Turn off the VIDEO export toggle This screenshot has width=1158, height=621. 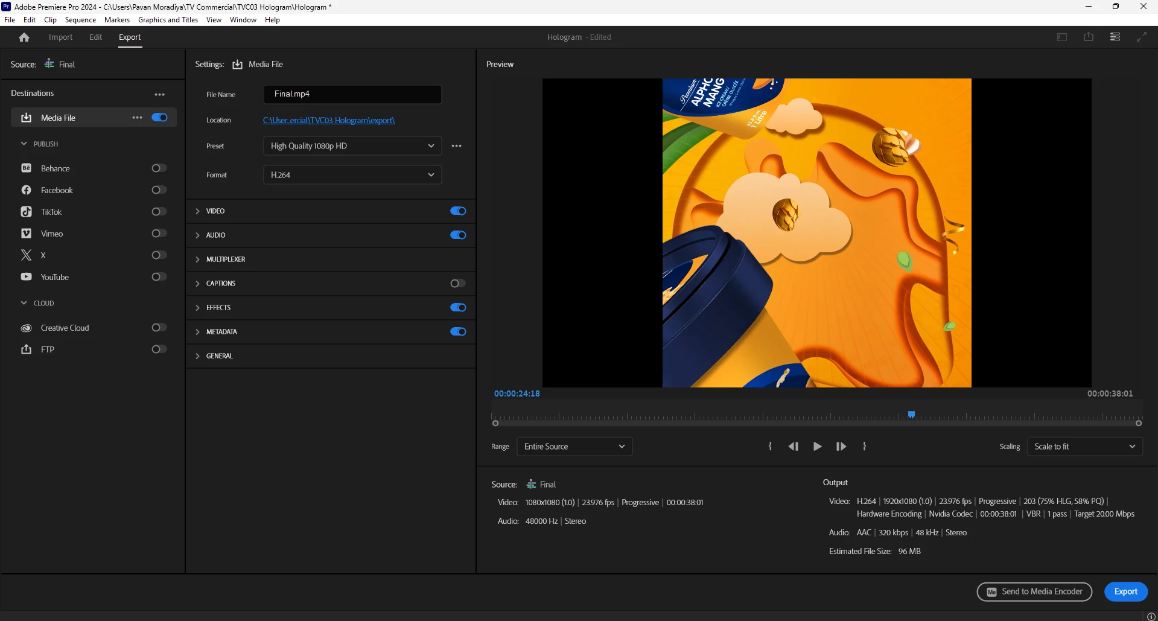458,211
